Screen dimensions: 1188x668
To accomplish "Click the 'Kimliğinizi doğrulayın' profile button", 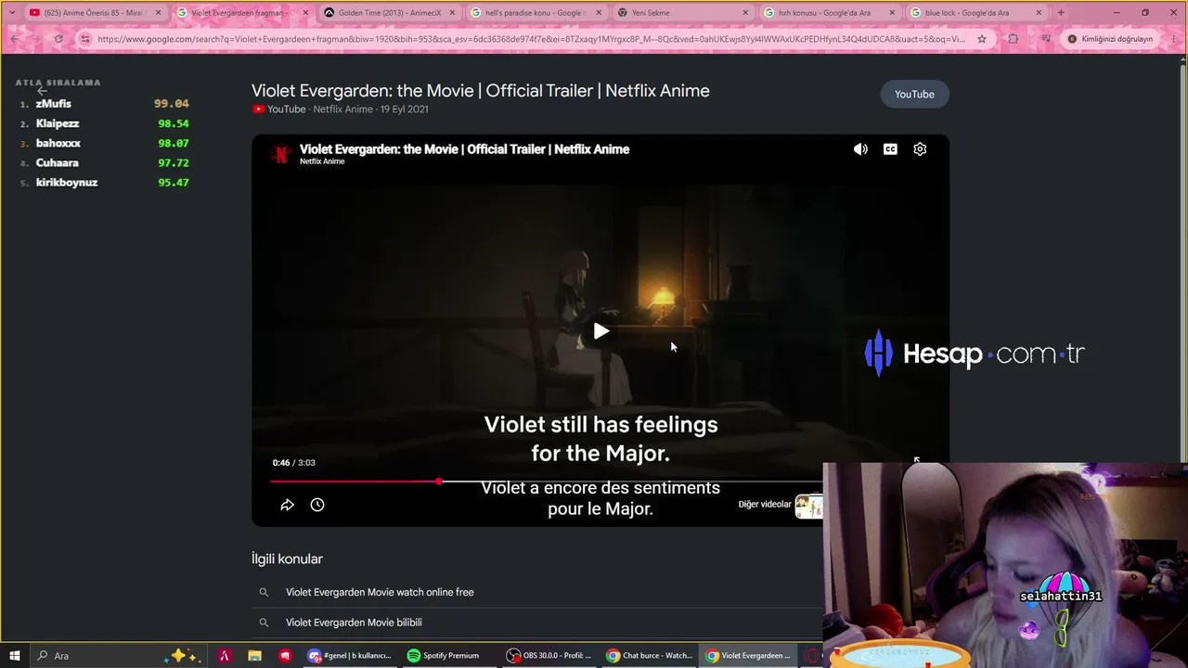I will click(1109, 39).
